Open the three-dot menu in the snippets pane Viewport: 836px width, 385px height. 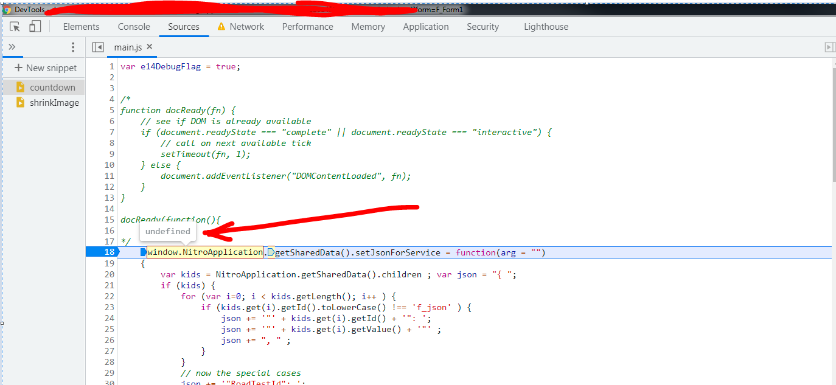tap(72, 47)
